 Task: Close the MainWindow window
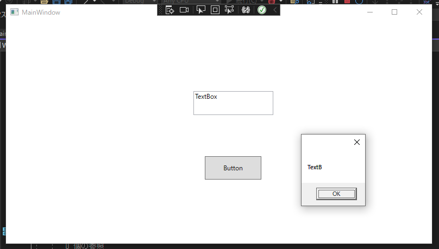[x=419, y=12]
